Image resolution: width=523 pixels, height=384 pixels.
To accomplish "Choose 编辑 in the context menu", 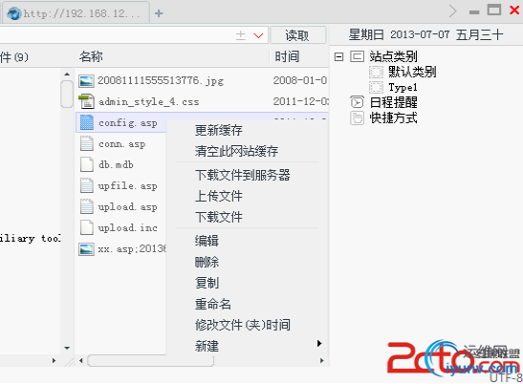I will (x=207, y=241).
